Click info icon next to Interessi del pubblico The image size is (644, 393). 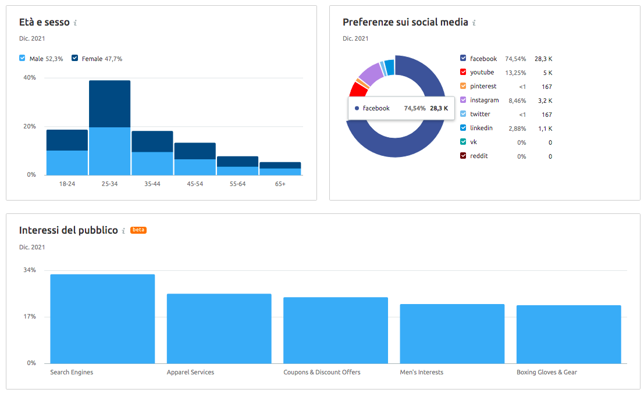tap(123, 231)
